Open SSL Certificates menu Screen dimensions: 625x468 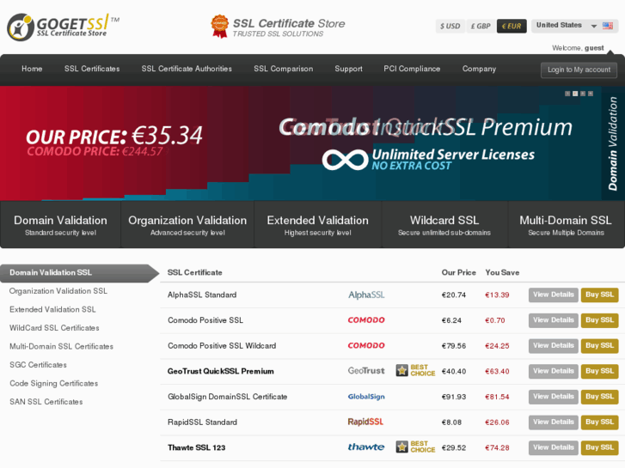(92, 69)
